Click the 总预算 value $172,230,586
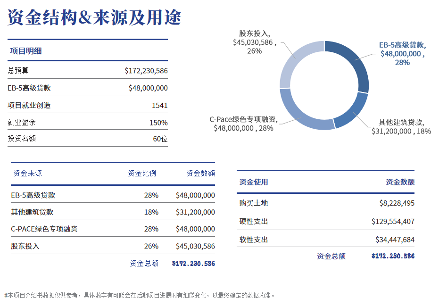Image resolution: width=439 pixels, height=307 pixels. (x=146, y=71)
